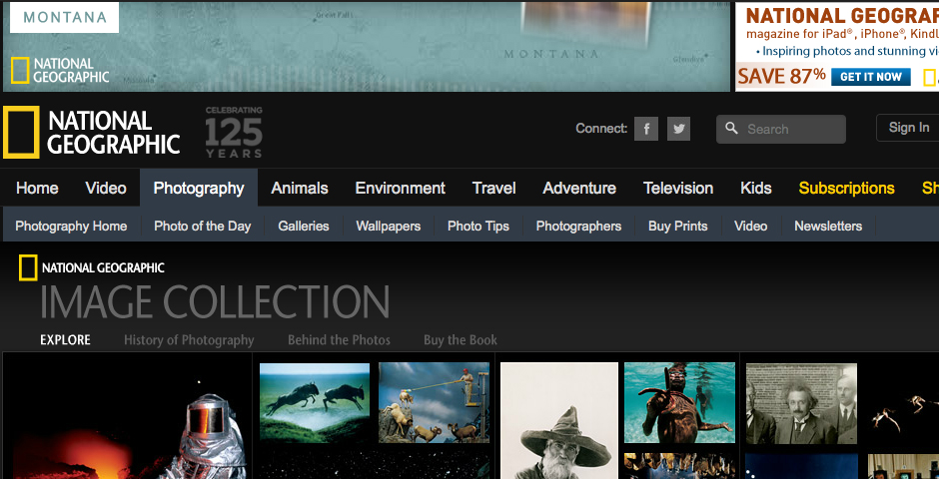Select the EXPLORE tab

coord(65,340)
